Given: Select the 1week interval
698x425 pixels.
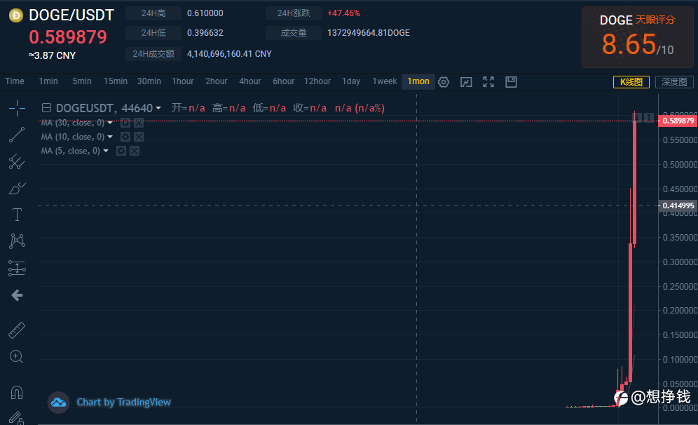Looking at the screenshot, I should [x=385, y=81].
